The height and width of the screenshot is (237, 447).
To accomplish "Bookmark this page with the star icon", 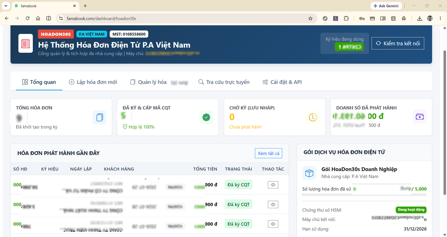I will click(x=310, y=18).
